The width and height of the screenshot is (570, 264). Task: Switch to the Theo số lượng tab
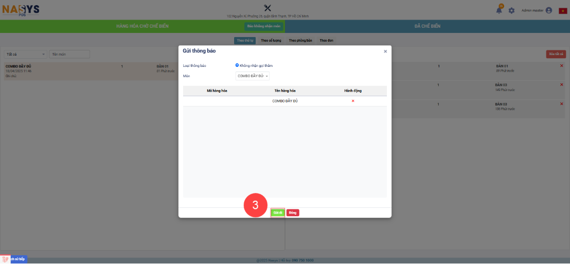pos(271,40)
